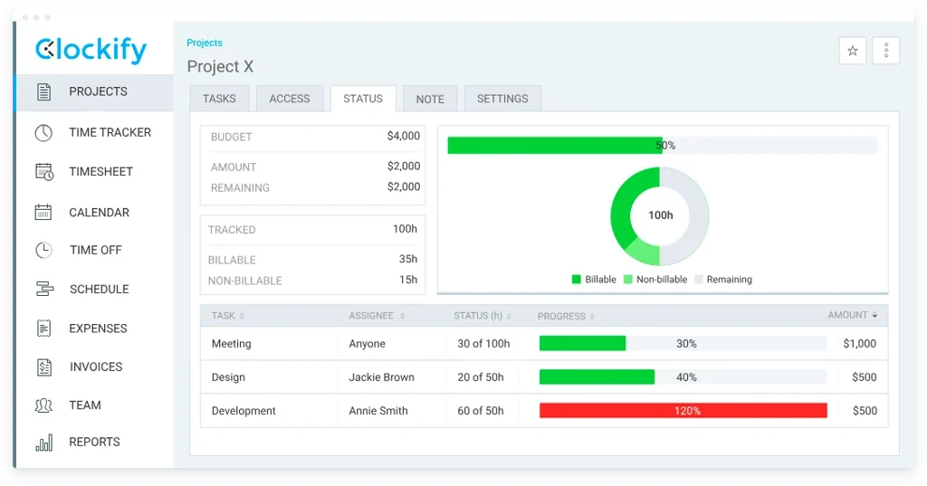Switch to the Access tab
Image resolution: width=927 pixels, height=486 pixels.
pos(290,99)
